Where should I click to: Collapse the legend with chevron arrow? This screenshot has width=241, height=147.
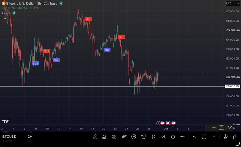[x=5, y=19]
